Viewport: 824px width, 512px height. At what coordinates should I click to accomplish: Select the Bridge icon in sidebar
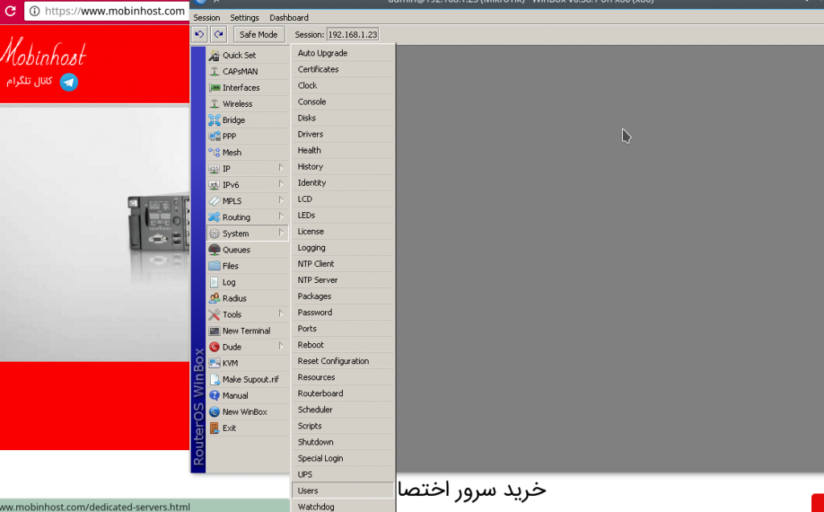[x=214, y=120]
